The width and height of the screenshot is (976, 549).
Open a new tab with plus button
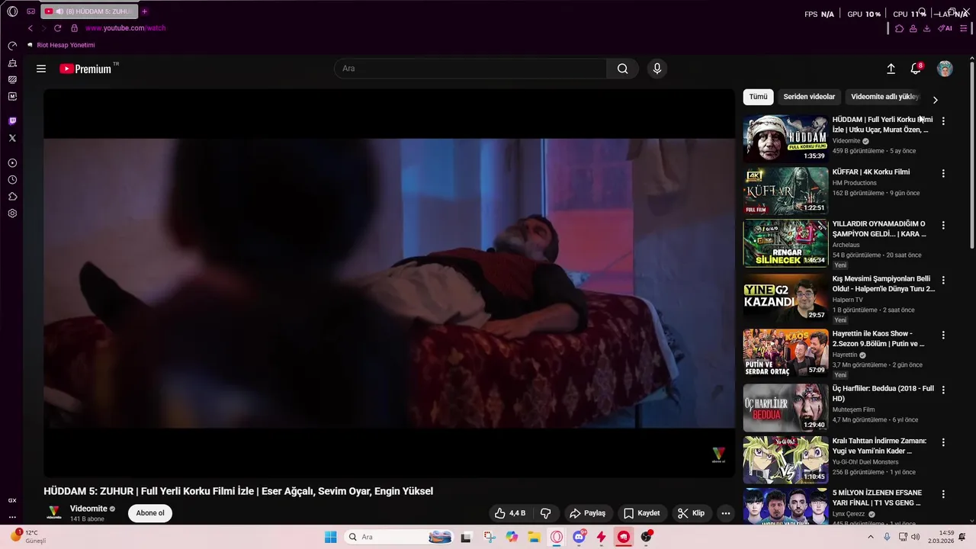coord(144,11)
